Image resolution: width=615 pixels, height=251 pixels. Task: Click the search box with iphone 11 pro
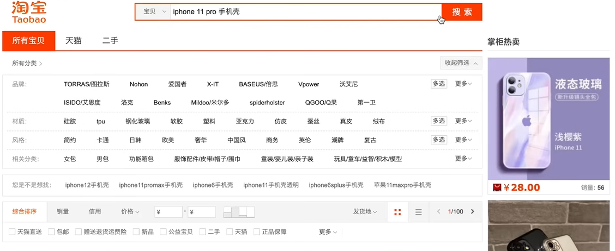pyautogui.click(x=306, y=12)
